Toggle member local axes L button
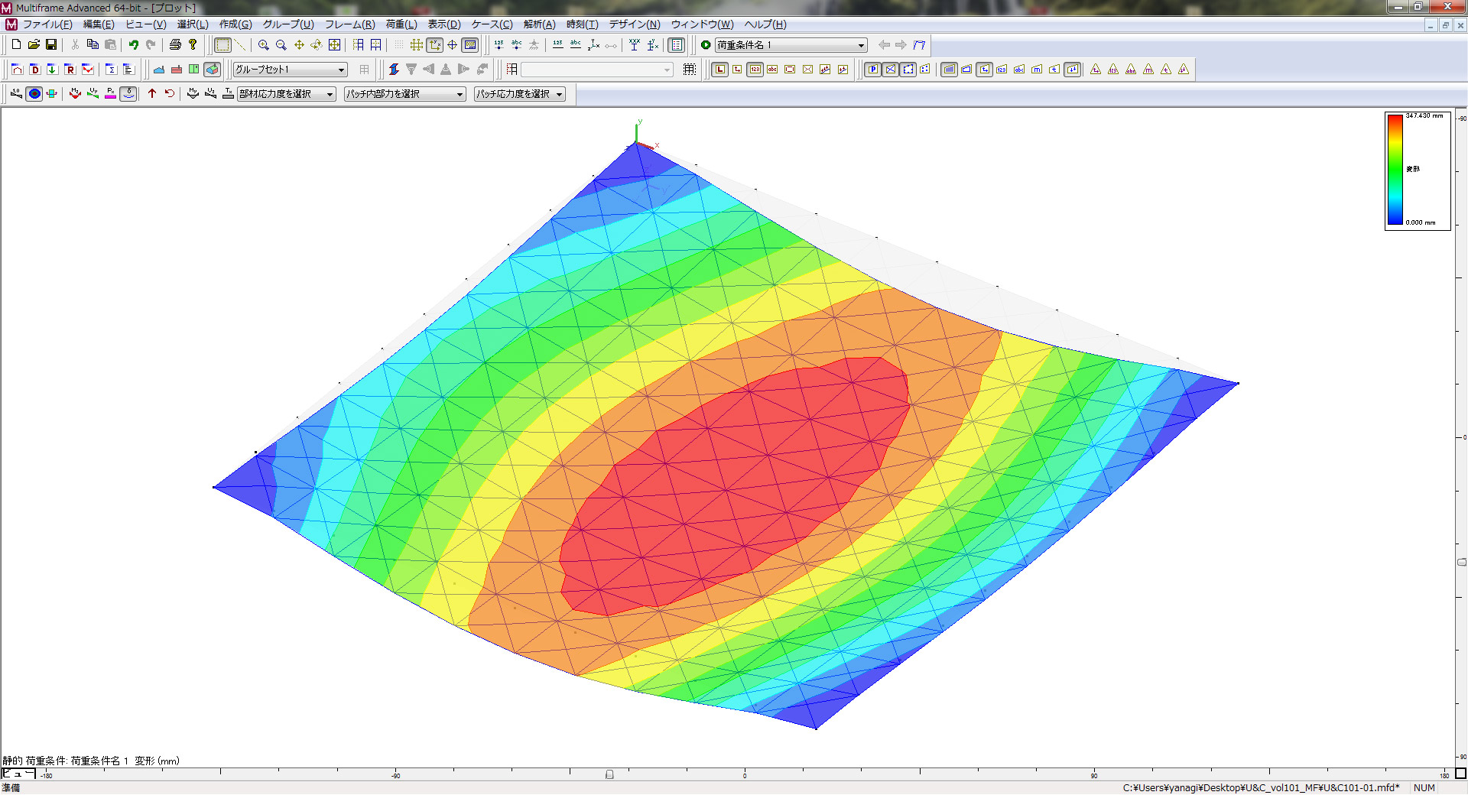1468x795 pixels. 720,70
